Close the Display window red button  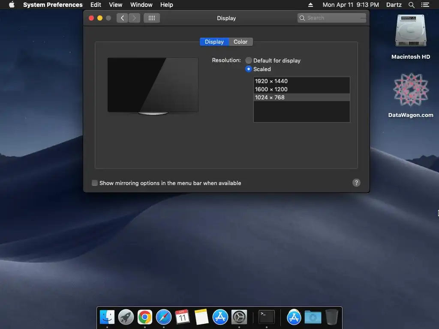pyautogui.click(x=91, y=18)
